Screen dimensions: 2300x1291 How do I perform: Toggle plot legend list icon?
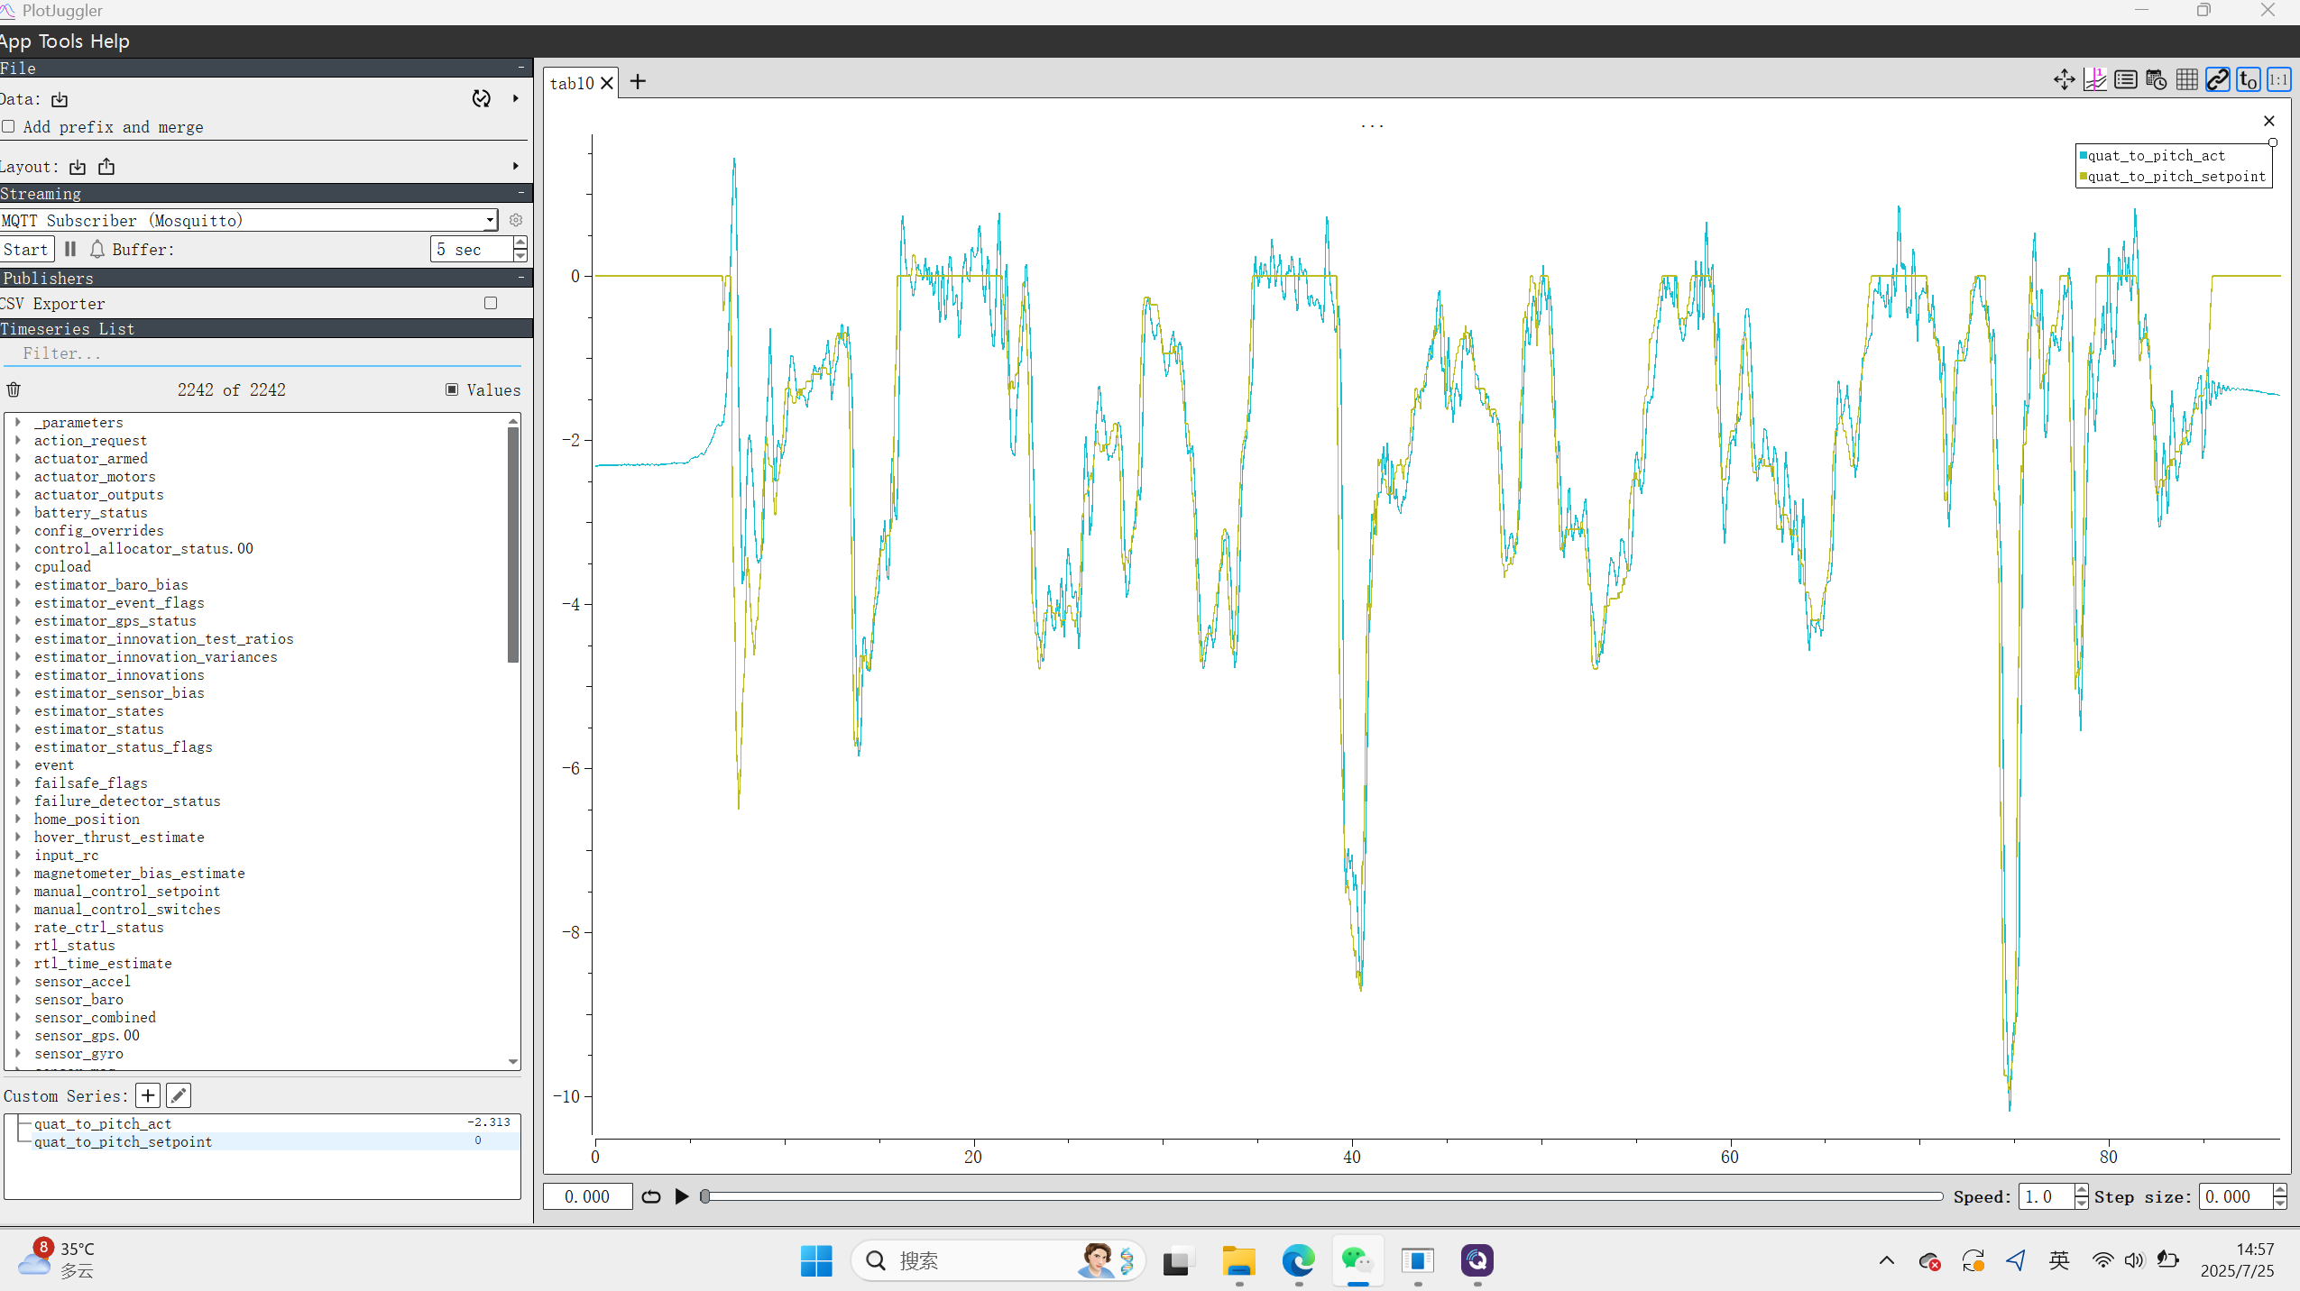[x=2125, y=80]
